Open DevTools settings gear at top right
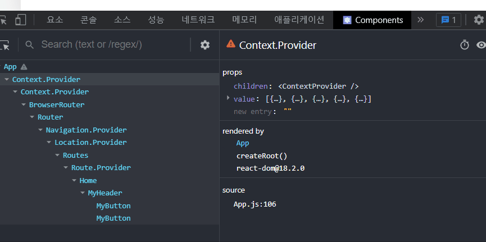Screen dimensions: 486x242 [479, 20]
